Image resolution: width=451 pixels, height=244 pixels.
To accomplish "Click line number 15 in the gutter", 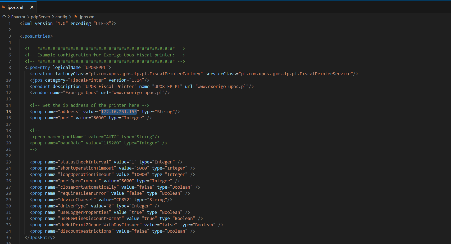I will (8, 112).
